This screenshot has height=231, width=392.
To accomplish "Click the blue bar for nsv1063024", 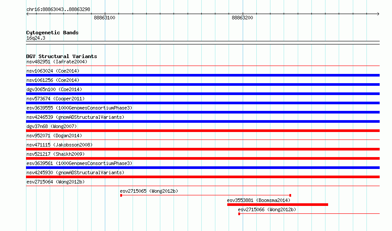I will [x=203, y=75].
